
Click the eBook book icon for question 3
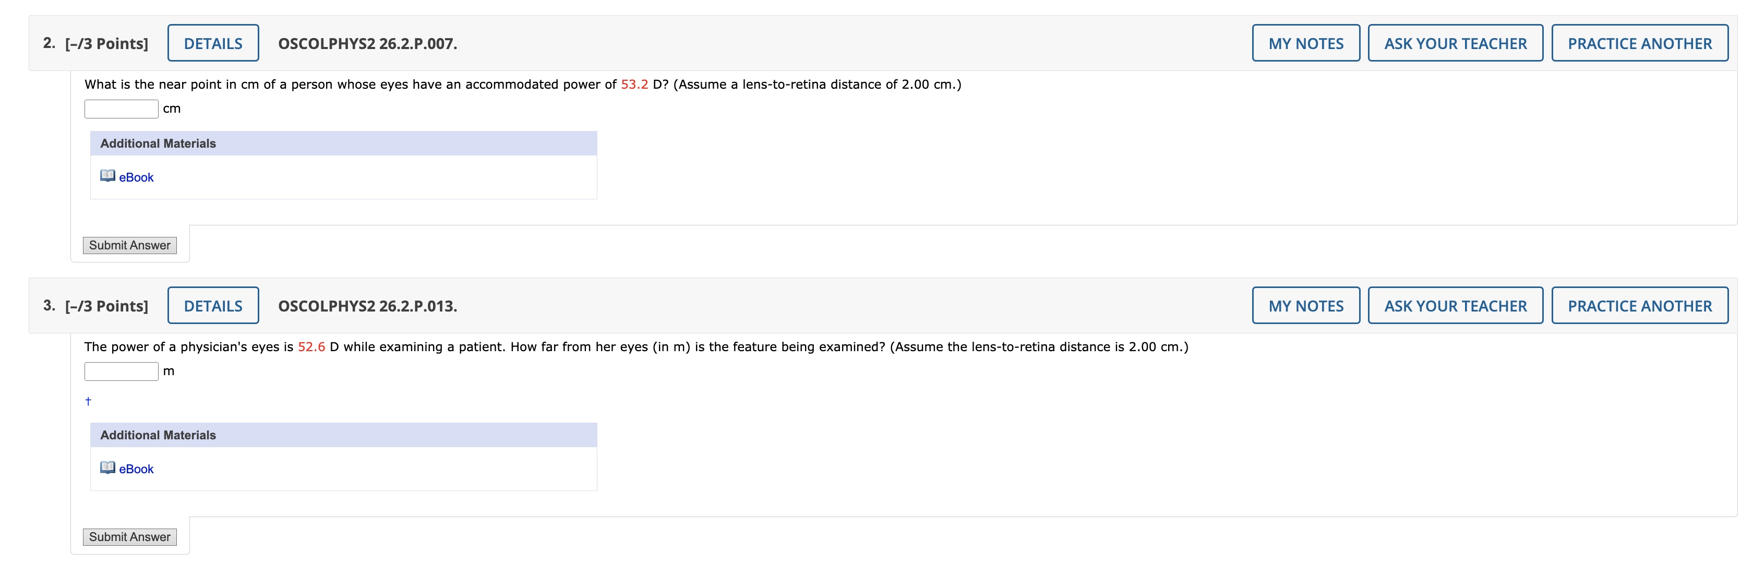tap(108, 469)
